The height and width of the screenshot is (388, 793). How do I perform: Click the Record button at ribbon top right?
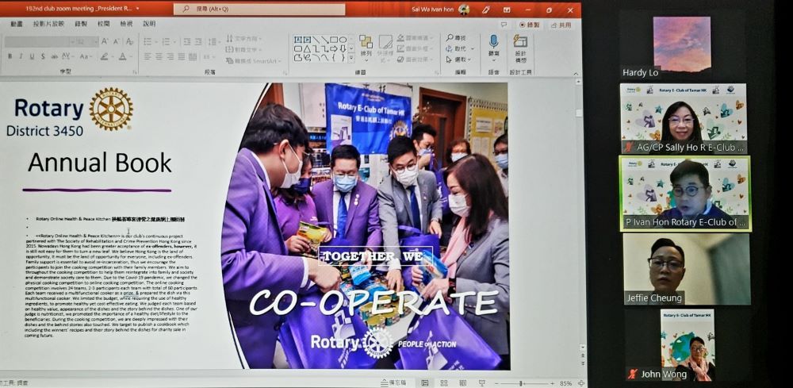(x=530, y=25)
